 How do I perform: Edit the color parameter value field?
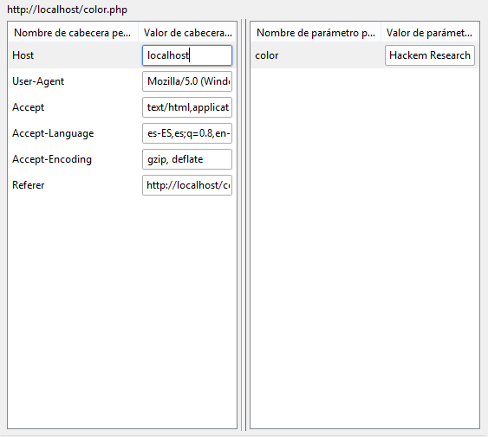click(430, 55)
